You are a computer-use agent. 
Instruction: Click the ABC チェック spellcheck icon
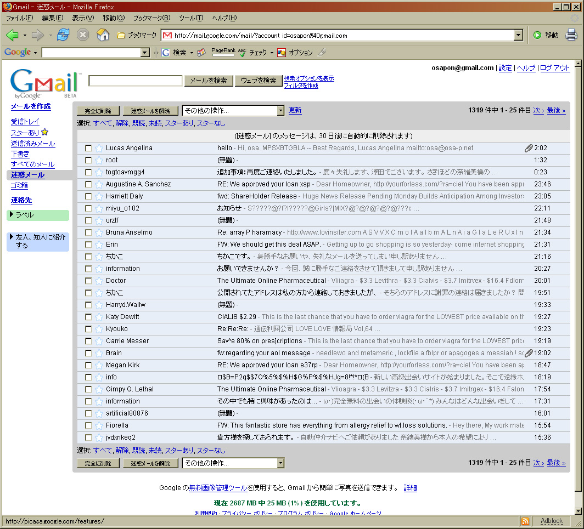242,53
